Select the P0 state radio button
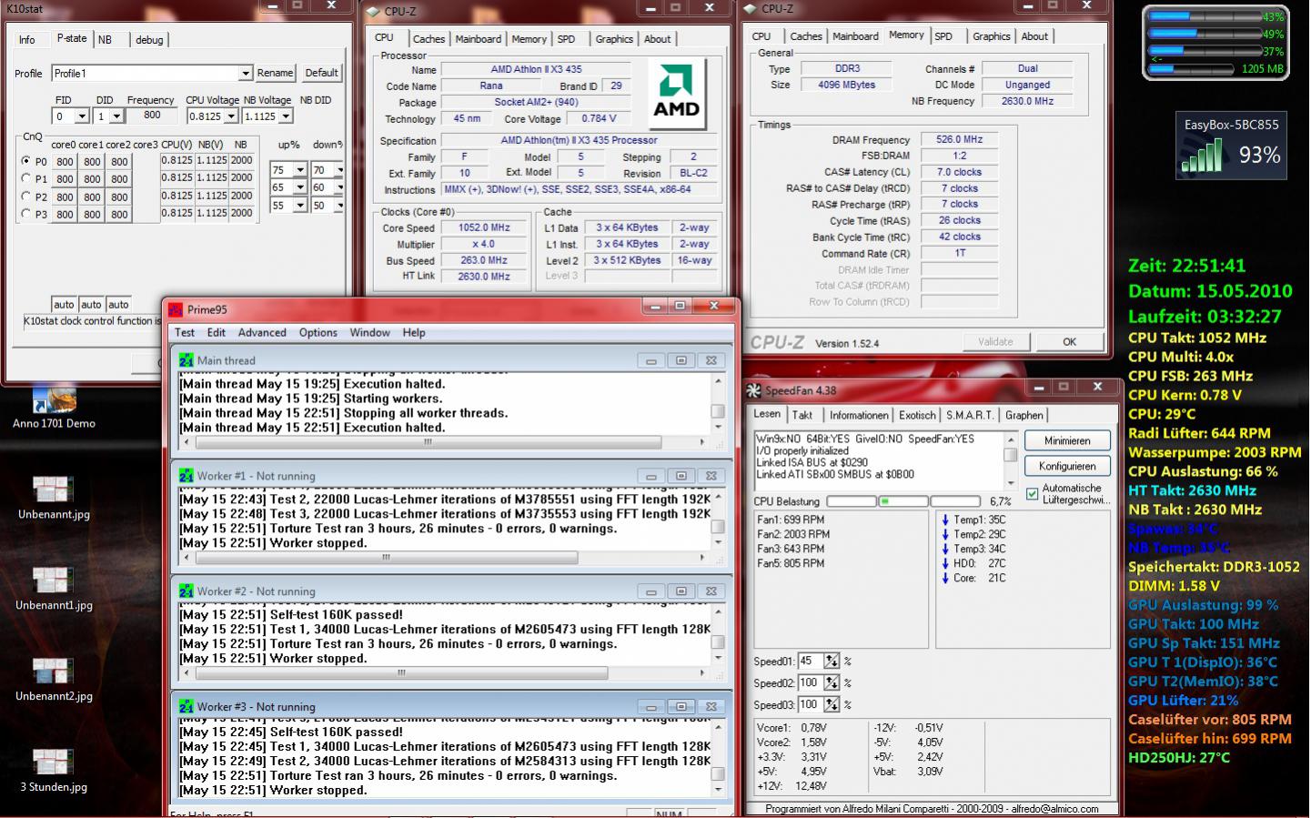This screenshot has width=1311, height=818. [25, 161]
